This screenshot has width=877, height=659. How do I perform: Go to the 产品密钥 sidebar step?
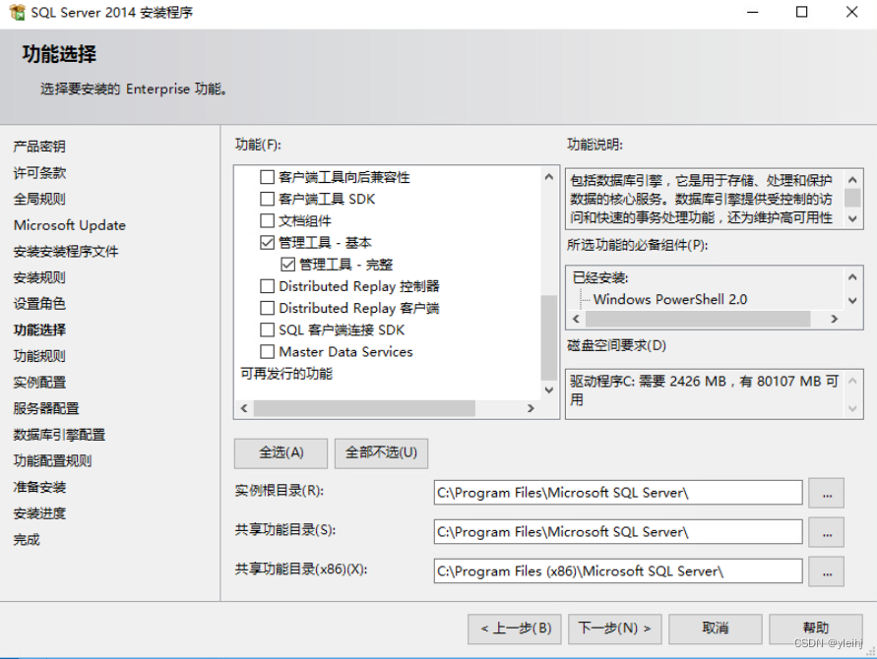click(39, 146)
